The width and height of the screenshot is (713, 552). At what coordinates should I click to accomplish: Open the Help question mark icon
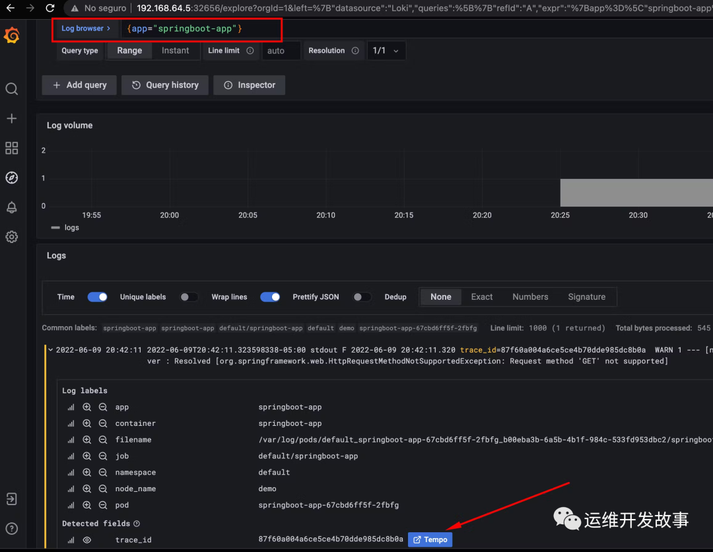click(12, 528)
